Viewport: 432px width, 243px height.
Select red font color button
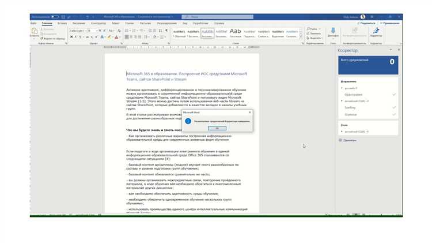pos(116,37)
